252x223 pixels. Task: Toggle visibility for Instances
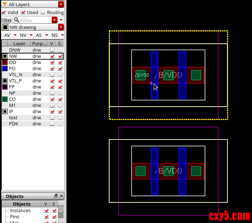click(x=46, y=210)
